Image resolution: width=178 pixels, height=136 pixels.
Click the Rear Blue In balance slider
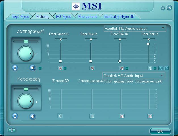pyautogui.click(x=91, y=39)
